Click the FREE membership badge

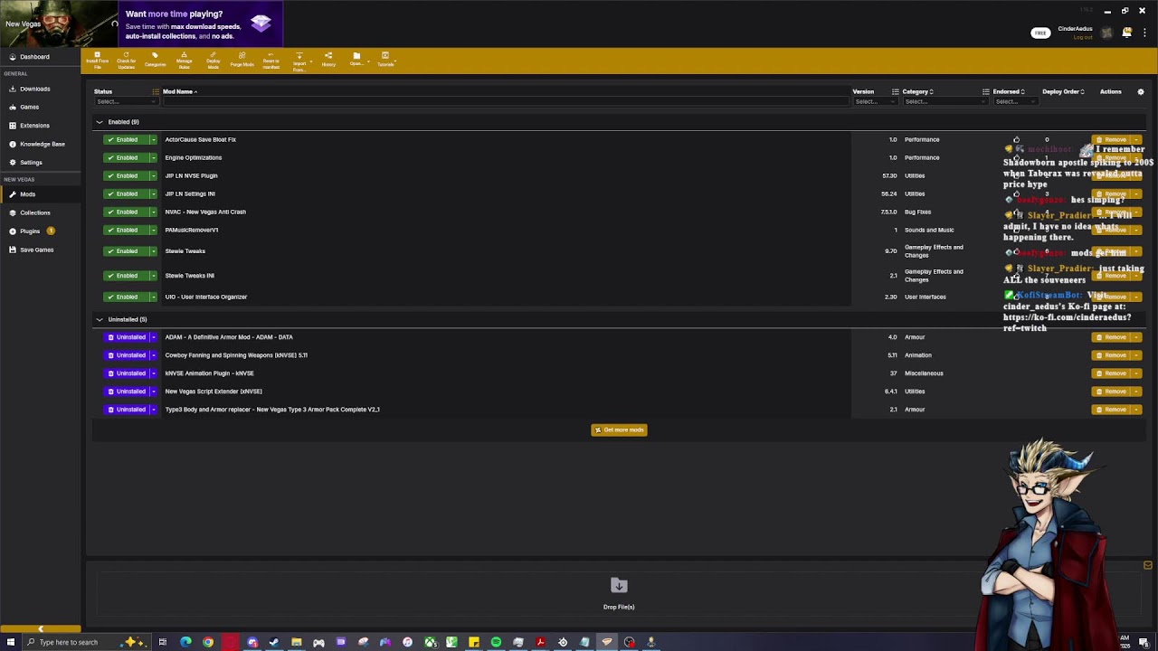1040,33
